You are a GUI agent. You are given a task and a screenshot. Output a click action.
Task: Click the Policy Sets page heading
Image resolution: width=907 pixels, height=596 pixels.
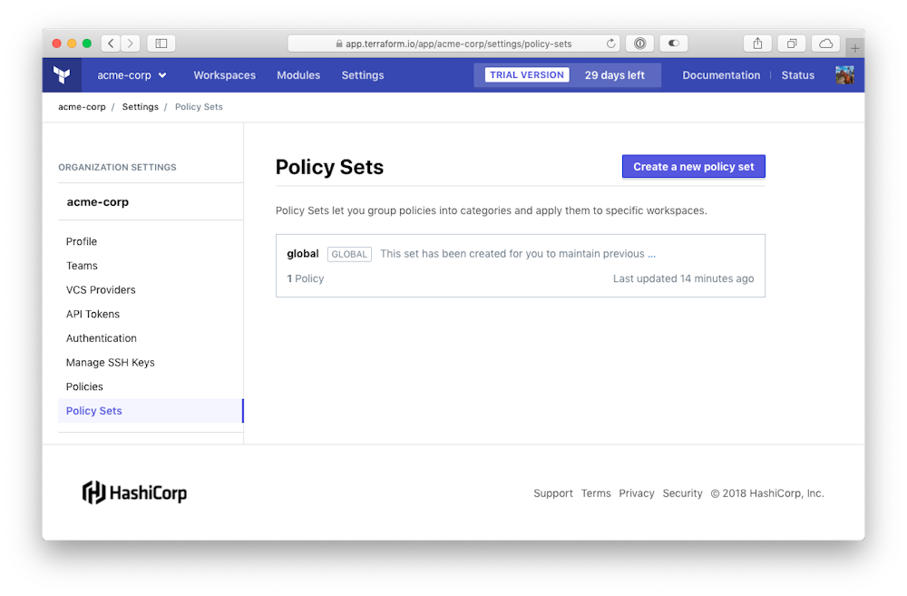[x=329, y=167]
